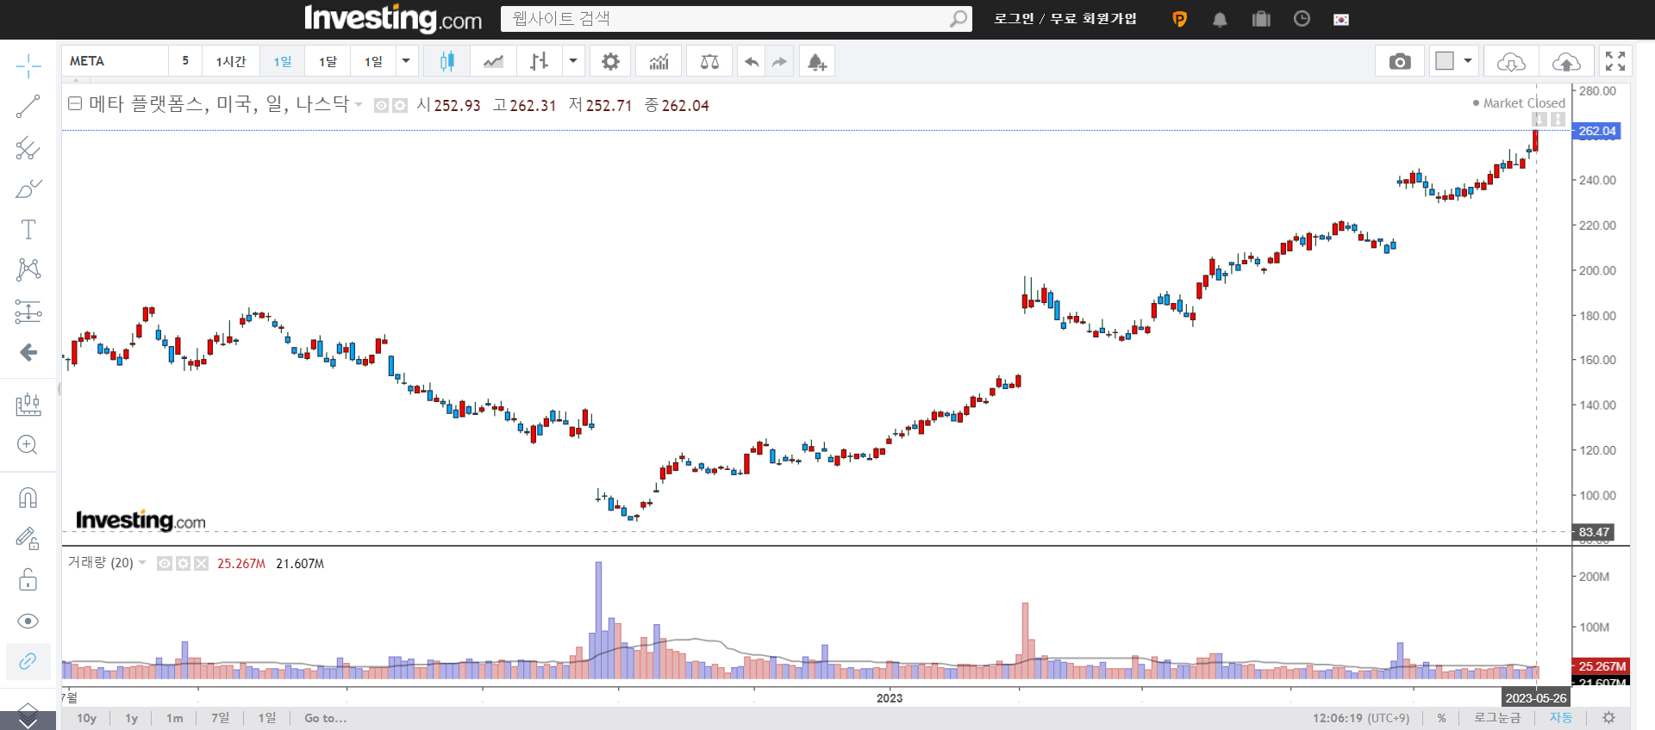Image resolution: width=1655 pixels, height=730 pixels.
Task: Load chart layout from cloud
Action: coord(1511,61)
